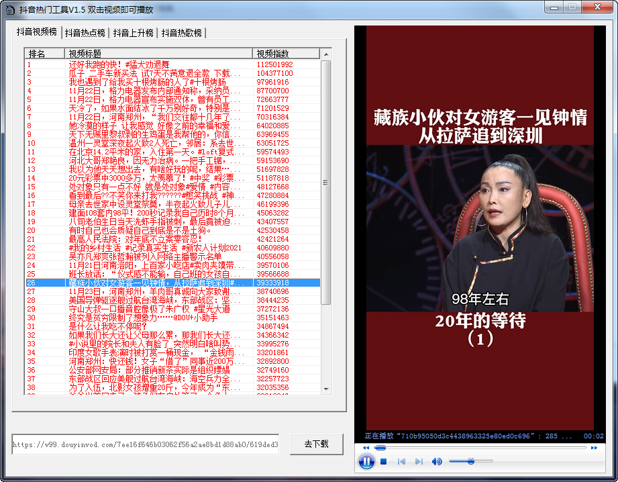Click the list scroll-up arrow

pyautogui.click(x=326, y=54)
